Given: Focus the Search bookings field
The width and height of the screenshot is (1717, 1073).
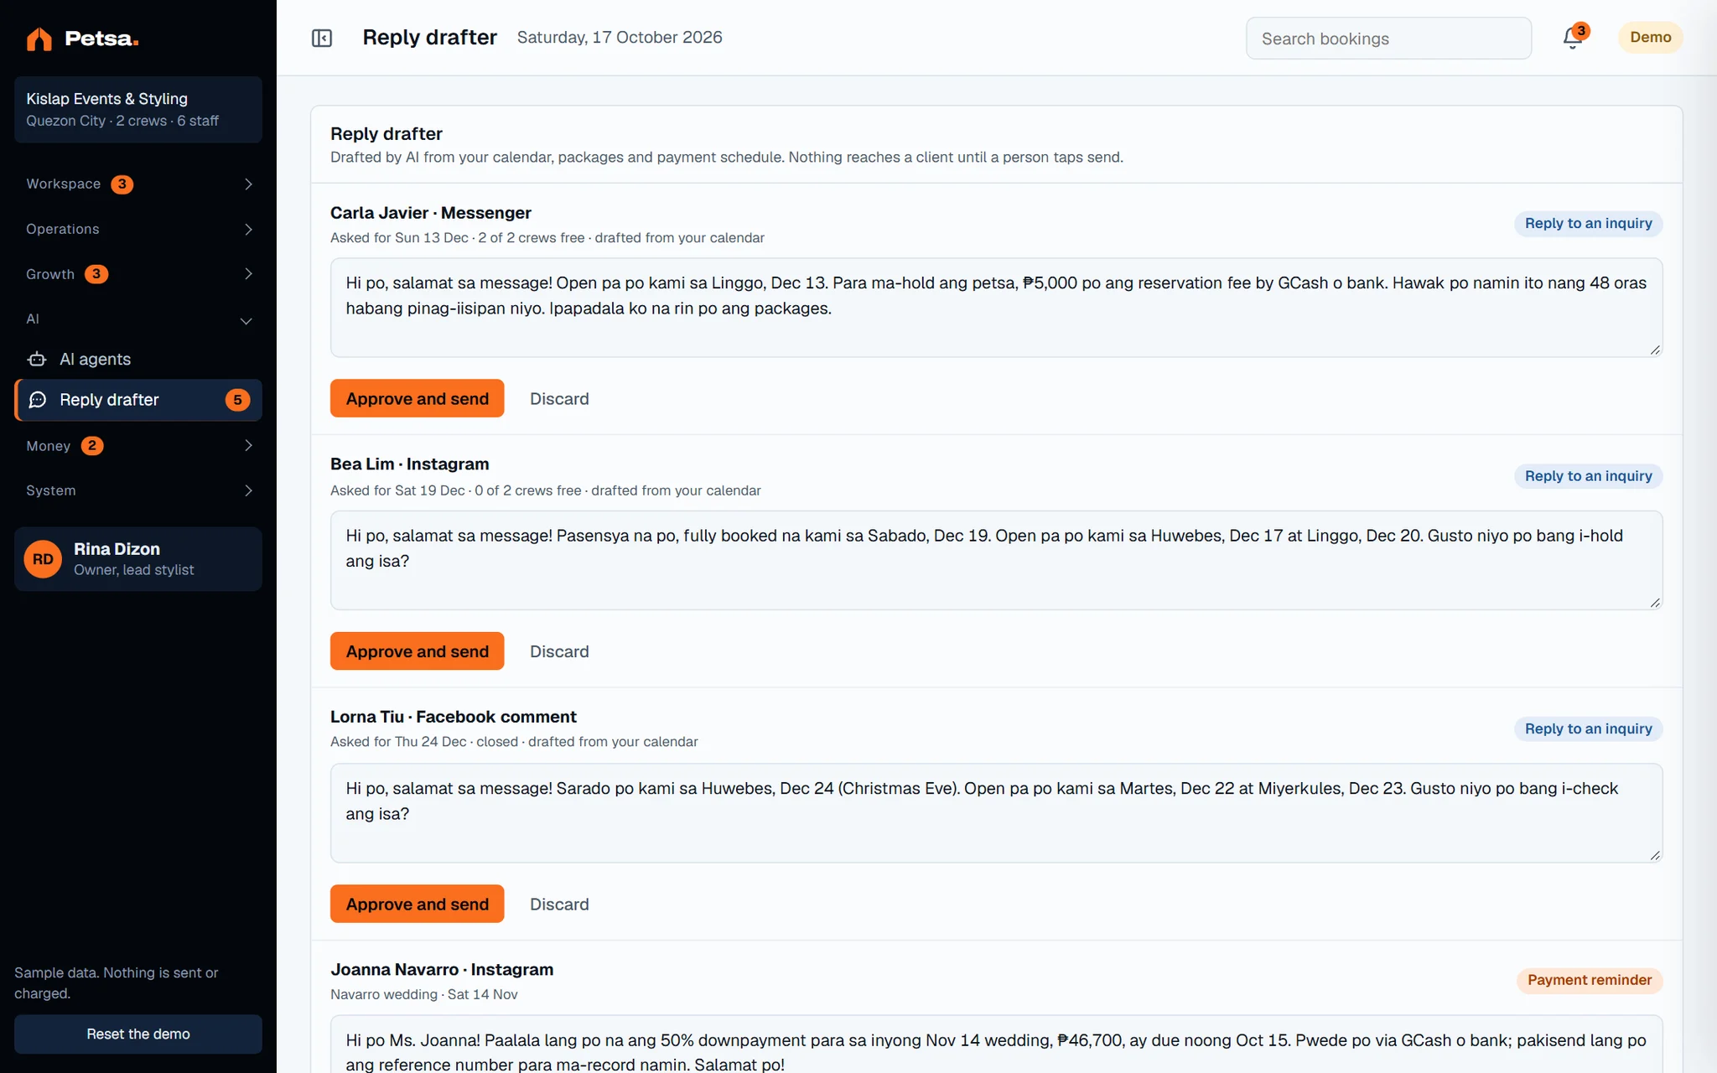Looking at the screenshot, I should pyautogui.click(x=1388, y=39).
